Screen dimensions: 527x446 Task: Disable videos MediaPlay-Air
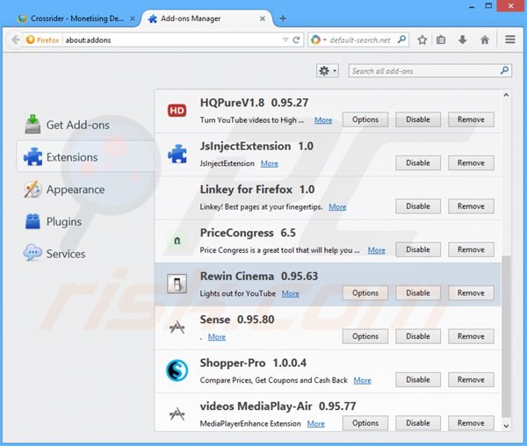click(418, 423)
